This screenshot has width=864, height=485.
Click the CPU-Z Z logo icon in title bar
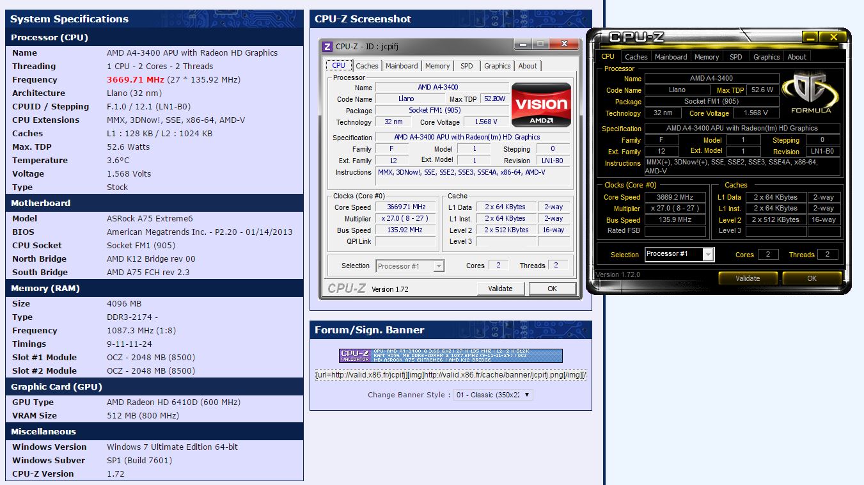tap(327, 46)
